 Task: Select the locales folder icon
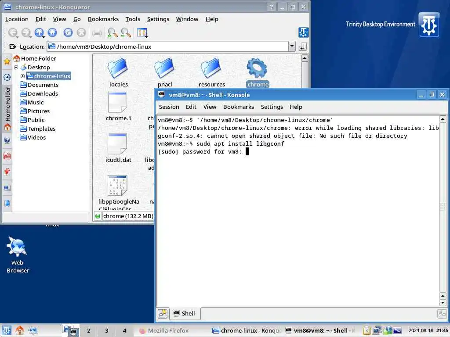(118, 68)
